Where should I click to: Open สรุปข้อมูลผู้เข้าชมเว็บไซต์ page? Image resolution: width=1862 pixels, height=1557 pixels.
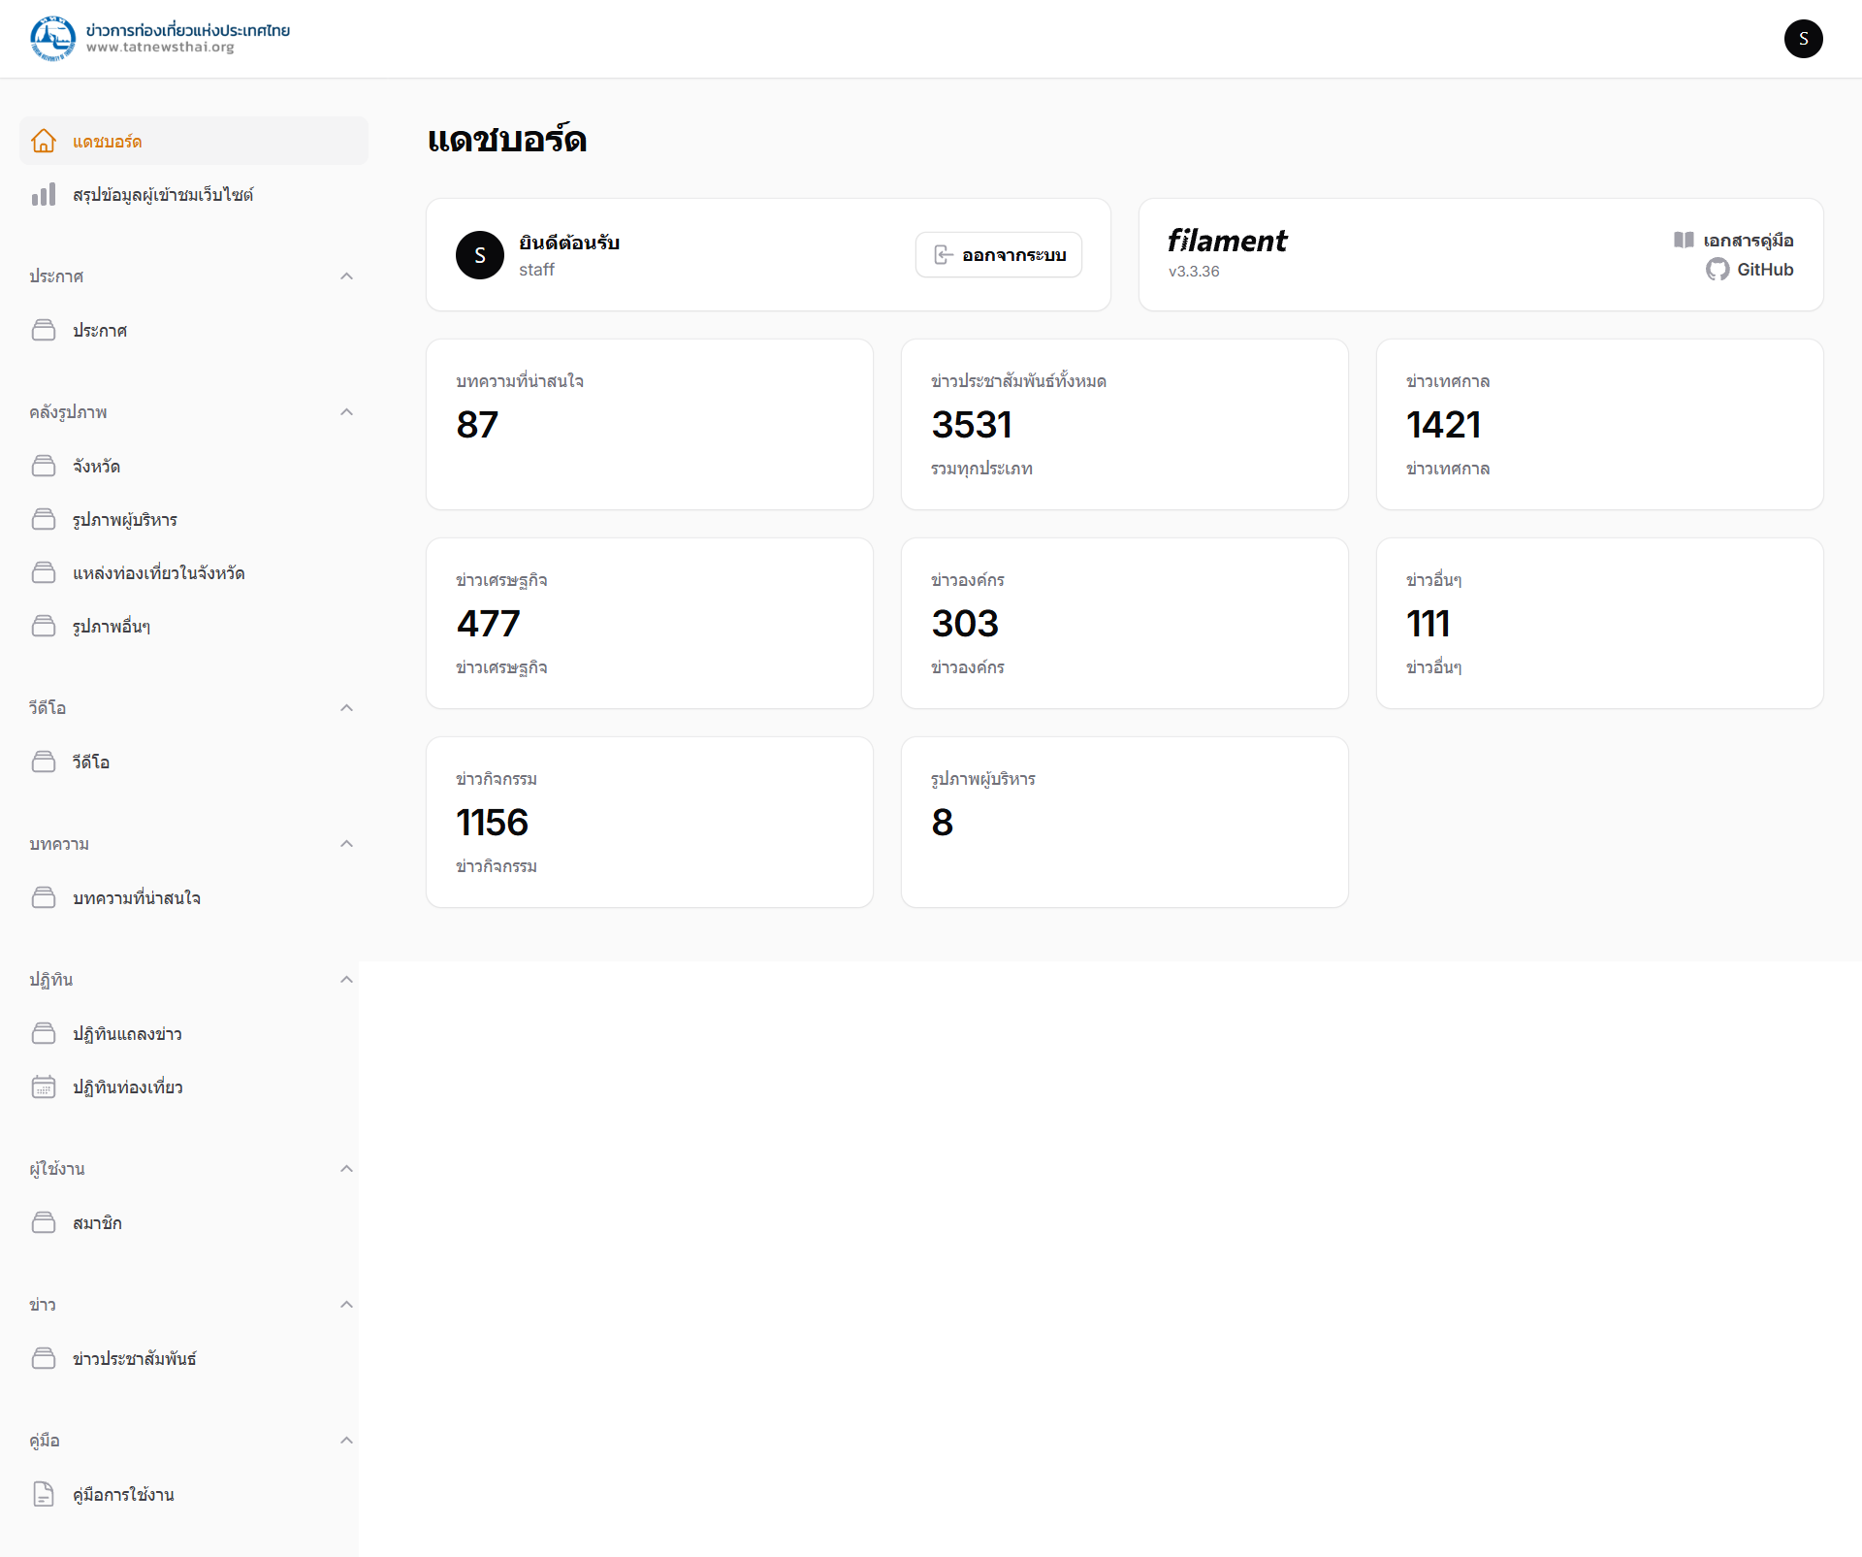pyautogui.click(x=194, y=194)
